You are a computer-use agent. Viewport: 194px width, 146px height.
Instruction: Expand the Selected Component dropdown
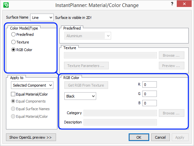point(32,85)
